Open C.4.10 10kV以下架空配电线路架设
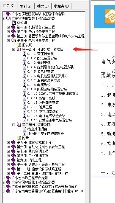Viewport: 115px width, 203px height. pos(53,94)
